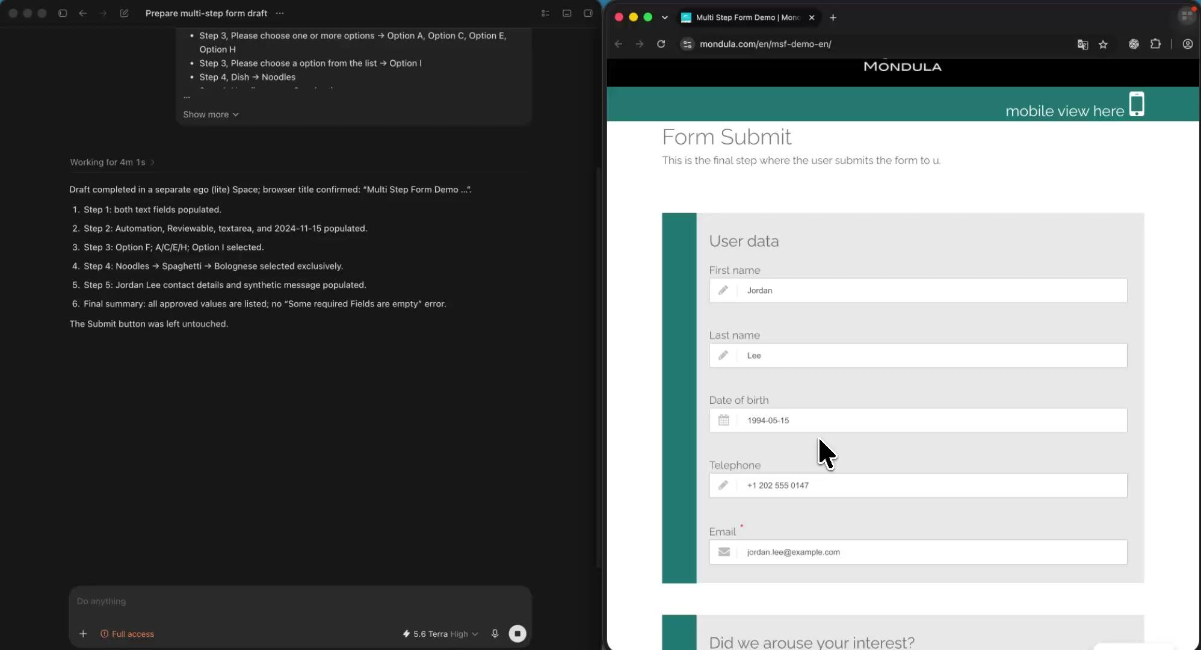1201x650 pixels.
Task: Click the Mondula logo
Action: 903,66
